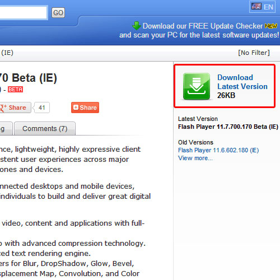280x280 pixels.
Task: Click the Google plus Share button
Action: [x=15, y=108]
